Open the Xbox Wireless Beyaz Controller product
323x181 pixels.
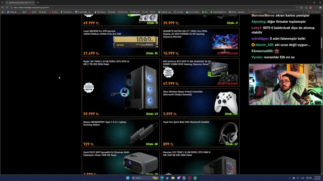[200, 103]
